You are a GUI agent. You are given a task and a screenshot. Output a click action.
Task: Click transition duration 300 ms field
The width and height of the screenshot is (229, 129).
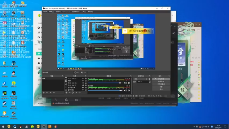pos(143,82)
